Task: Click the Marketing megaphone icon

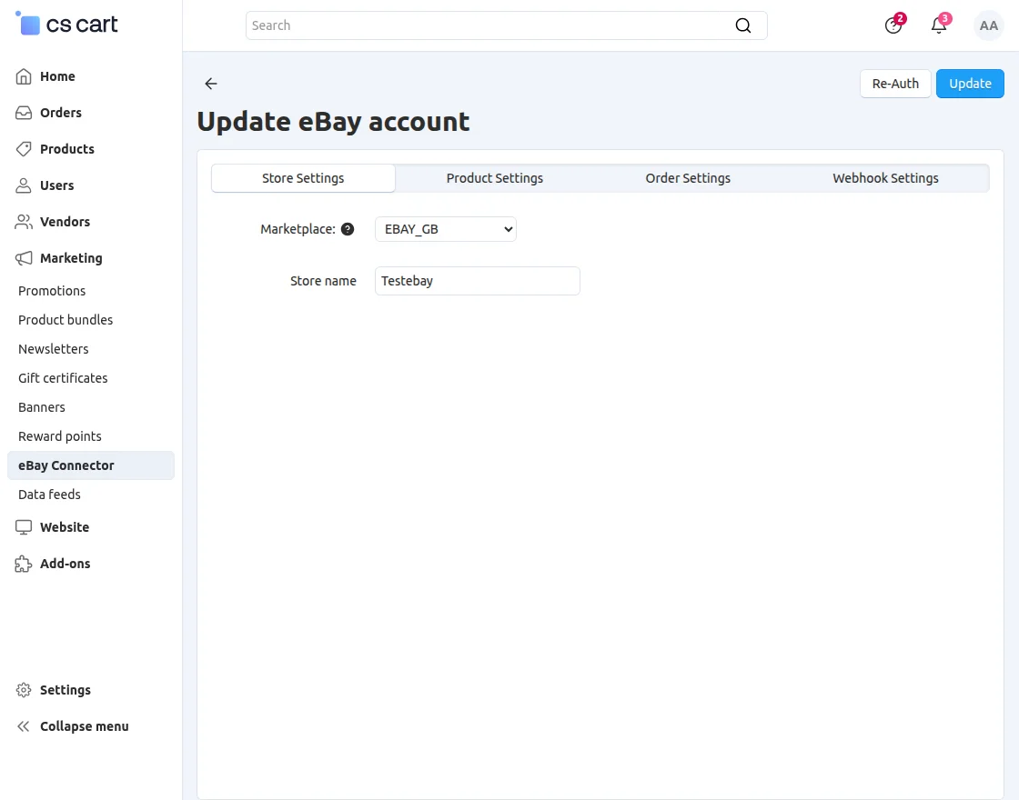Action: (x=24, y=258)
